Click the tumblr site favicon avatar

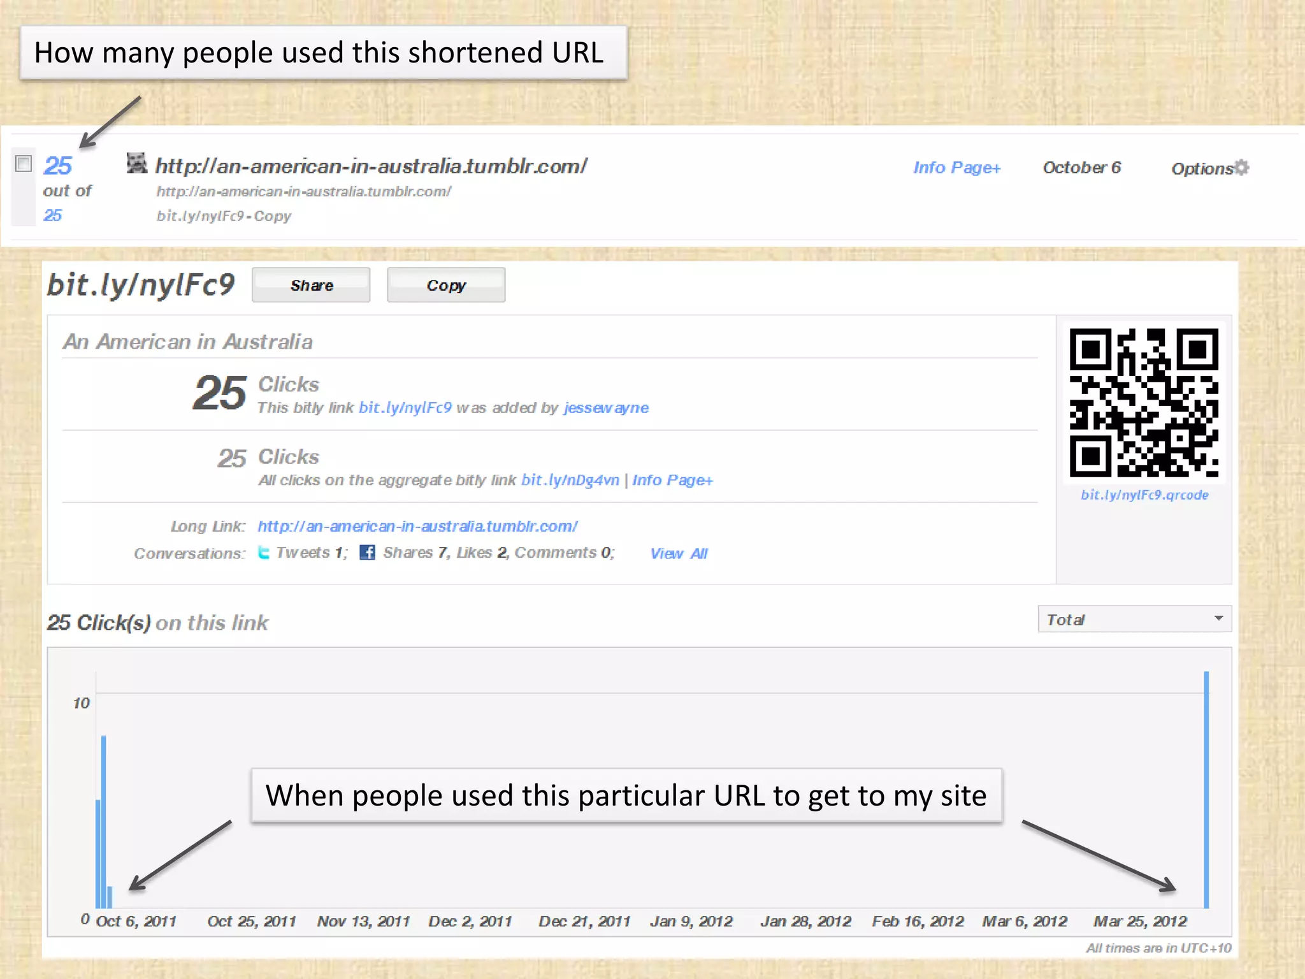coord(136,163)
